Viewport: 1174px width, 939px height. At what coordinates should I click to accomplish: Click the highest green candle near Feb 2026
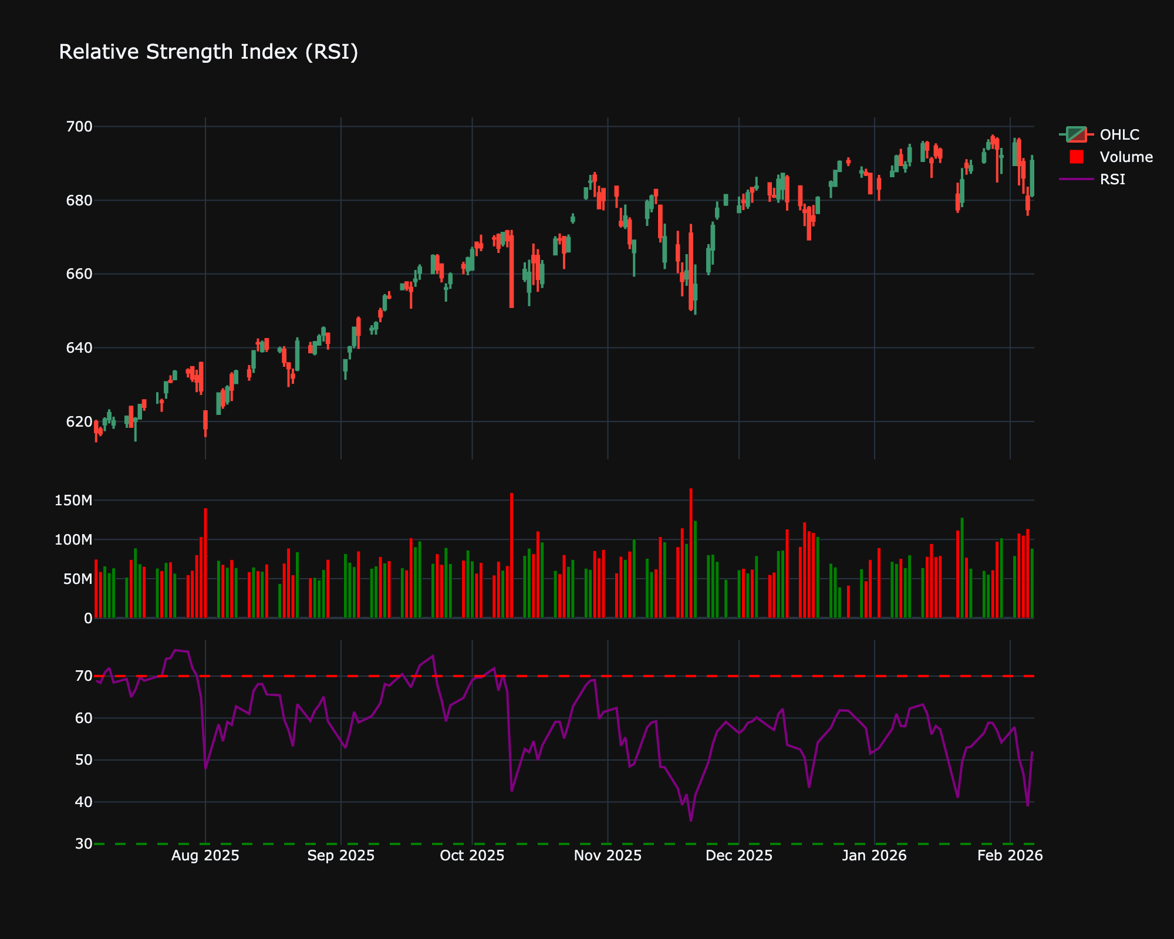[1015, 150]
